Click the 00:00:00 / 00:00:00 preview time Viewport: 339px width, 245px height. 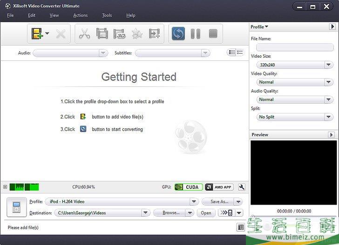coord(294,211)
